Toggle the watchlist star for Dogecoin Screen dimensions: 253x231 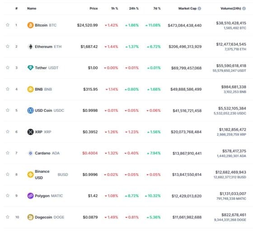click(7, 217)
